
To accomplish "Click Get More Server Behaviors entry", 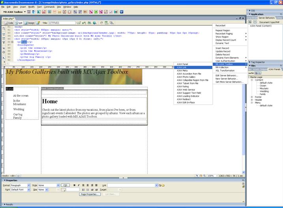I will click(230, 82).
